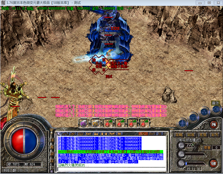
Task: Click the dragon app icon in title bar
Action: pyautogui.click(x=3, y=3)
